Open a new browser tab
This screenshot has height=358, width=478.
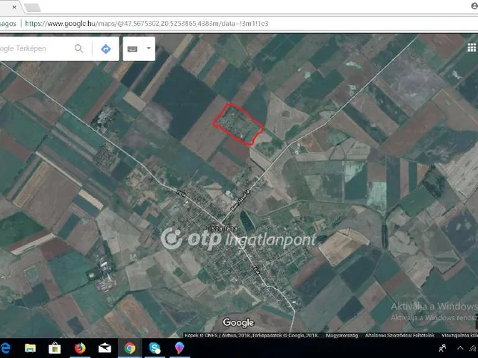tap(33, 7)
